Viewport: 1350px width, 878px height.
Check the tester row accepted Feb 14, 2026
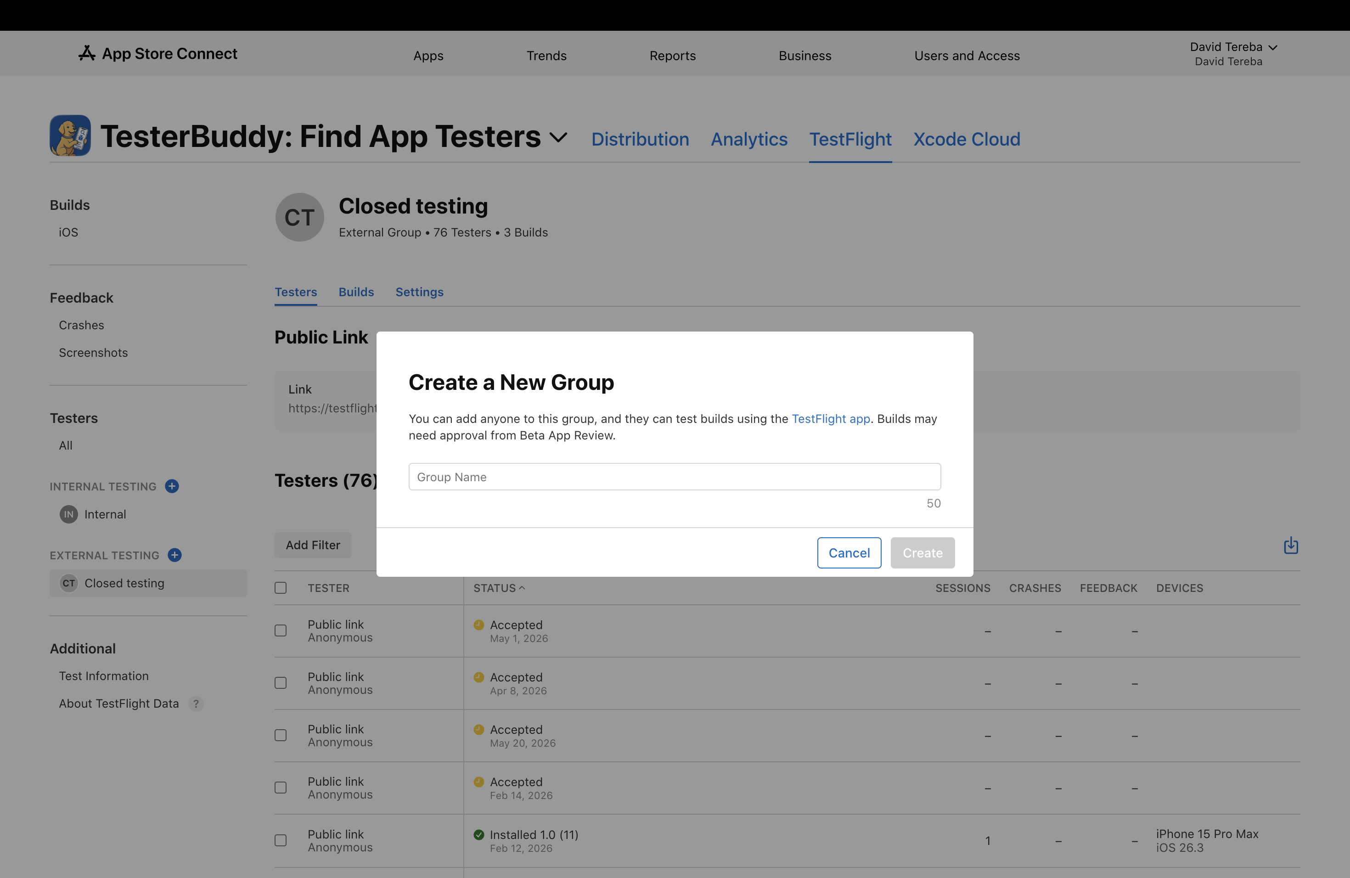point(281,788)
